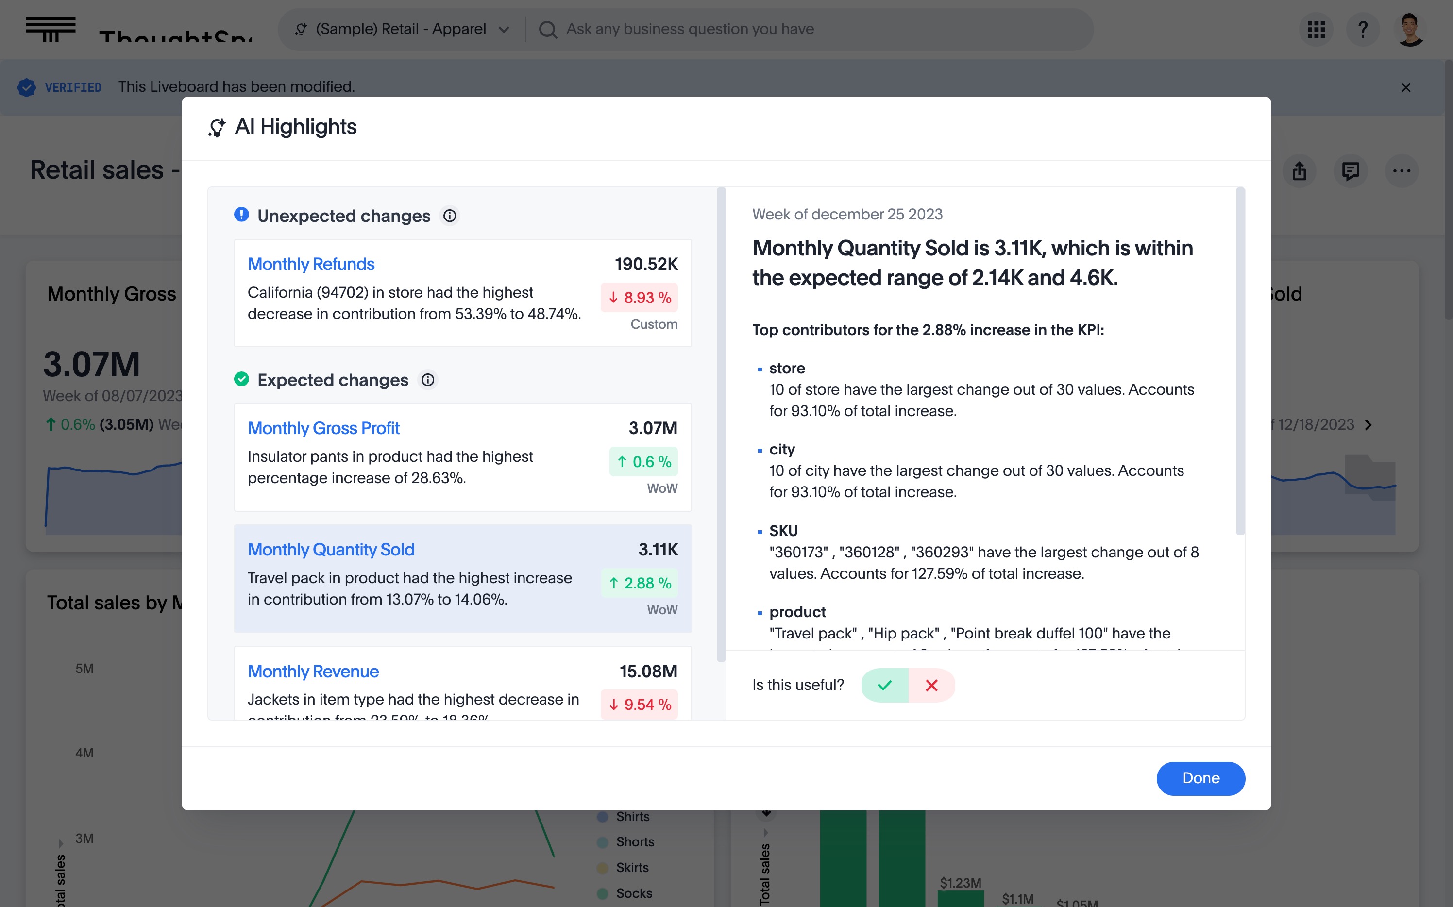Click the insight list scrollbar
The image size is (1453, 907).
point(721,425)
